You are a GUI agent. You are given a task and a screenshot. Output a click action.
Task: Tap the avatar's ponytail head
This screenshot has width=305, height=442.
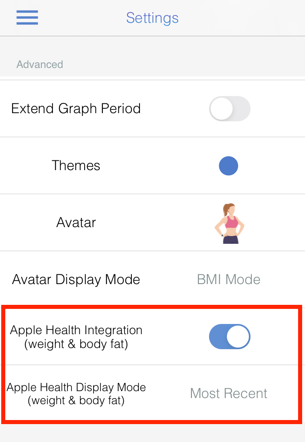(x=229, y=210)
